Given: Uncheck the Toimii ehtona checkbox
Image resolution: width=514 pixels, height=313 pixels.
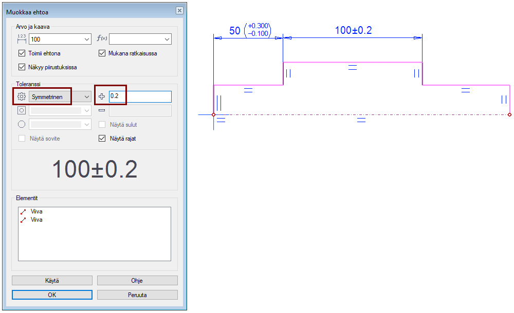Looking at the screenshot, I should coord(22,53).
